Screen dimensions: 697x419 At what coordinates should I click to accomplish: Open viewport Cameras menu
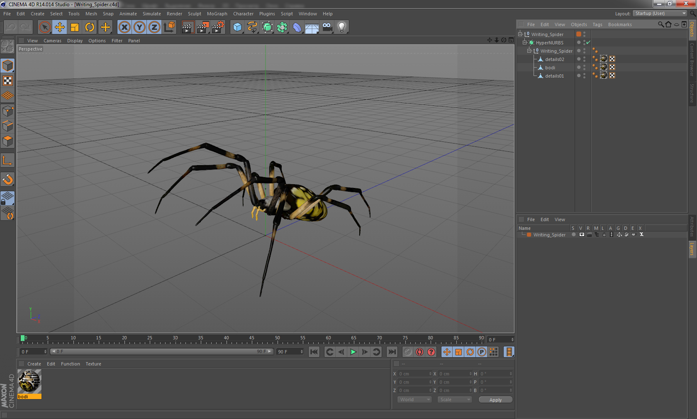52,41
